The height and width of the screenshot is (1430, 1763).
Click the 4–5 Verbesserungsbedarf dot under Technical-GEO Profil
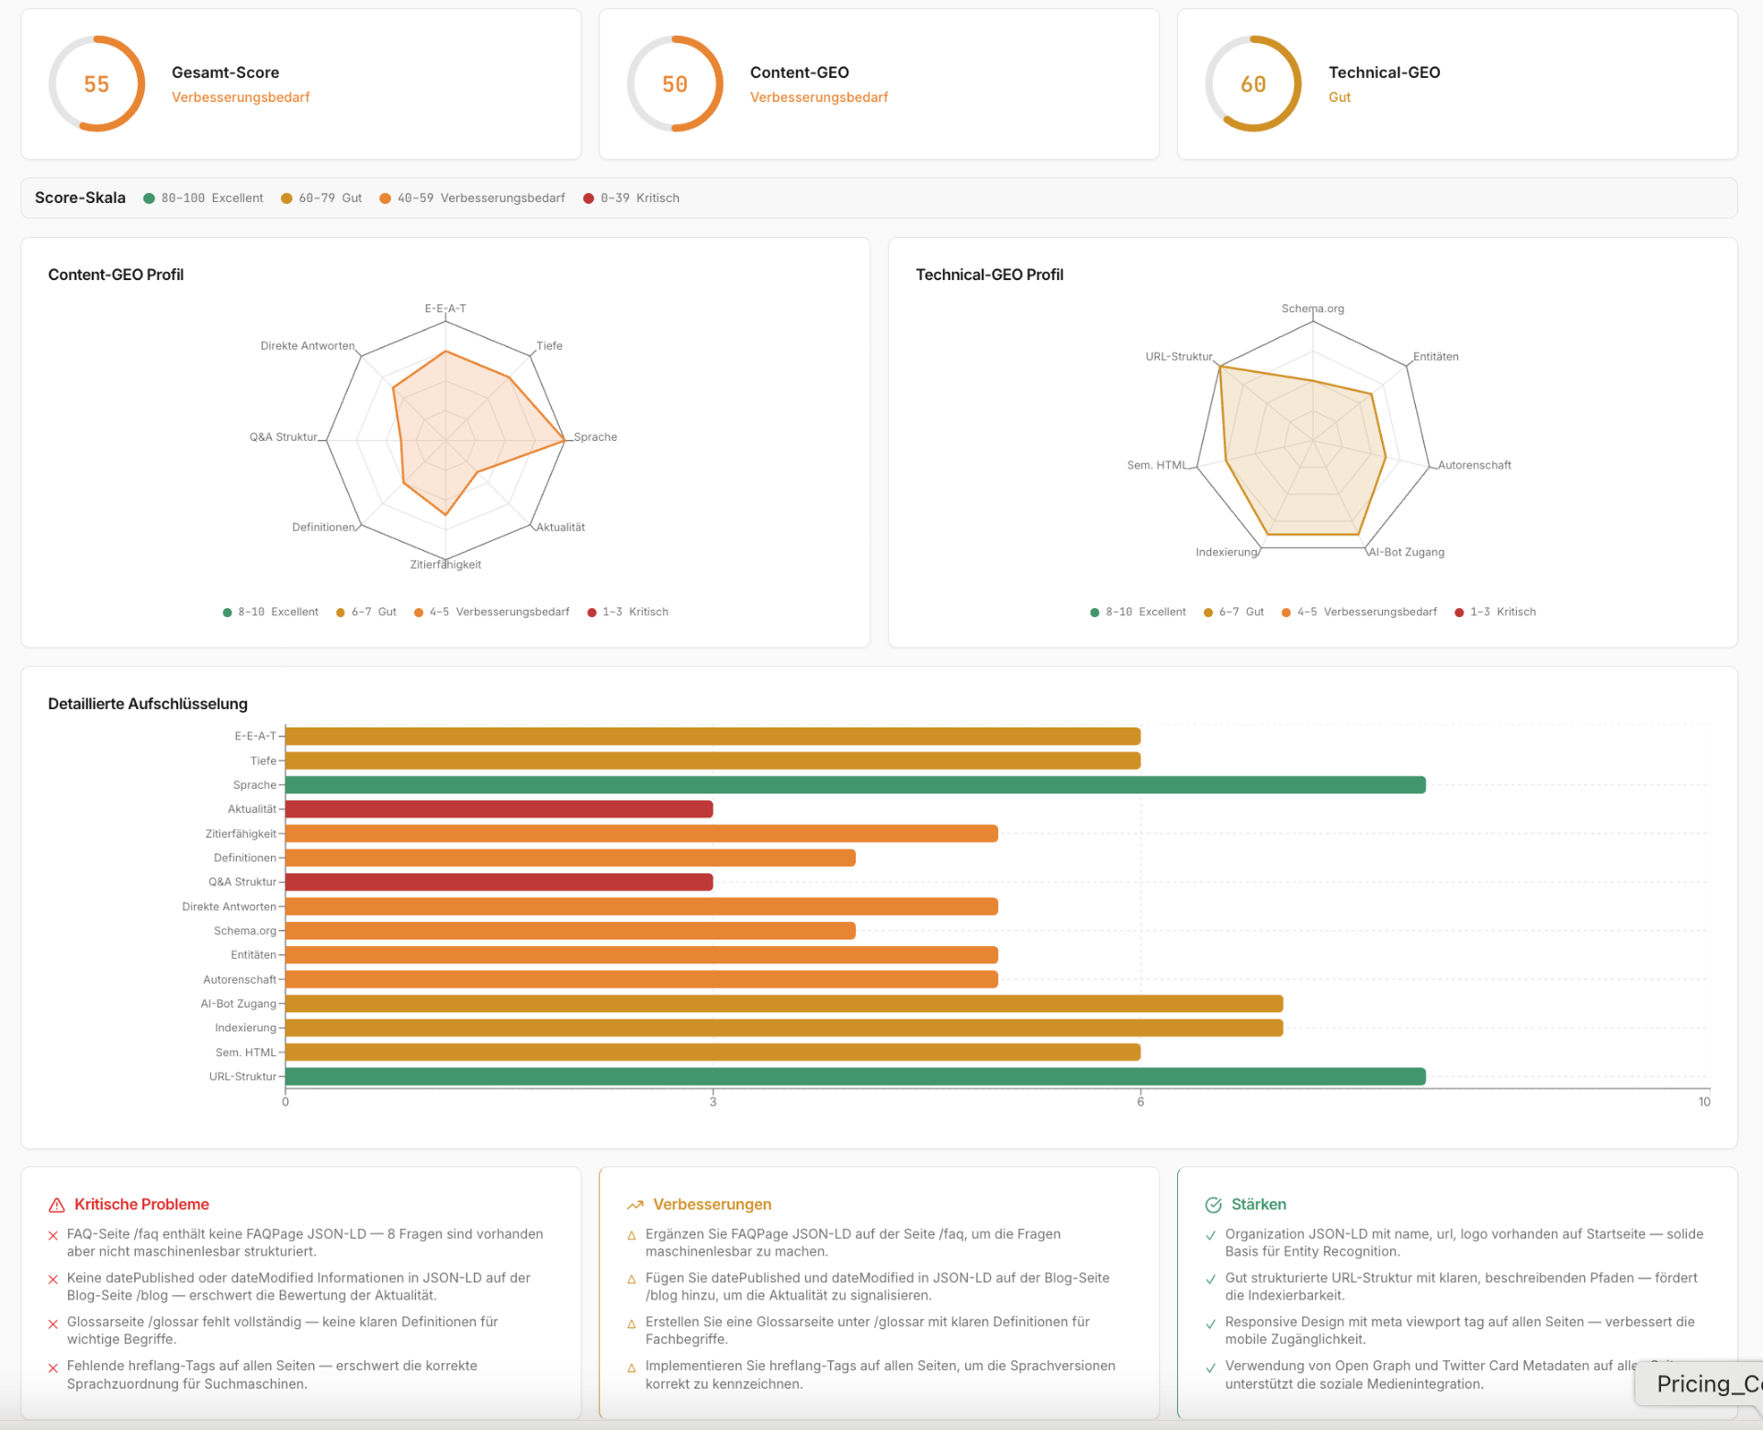[1286, 613]
